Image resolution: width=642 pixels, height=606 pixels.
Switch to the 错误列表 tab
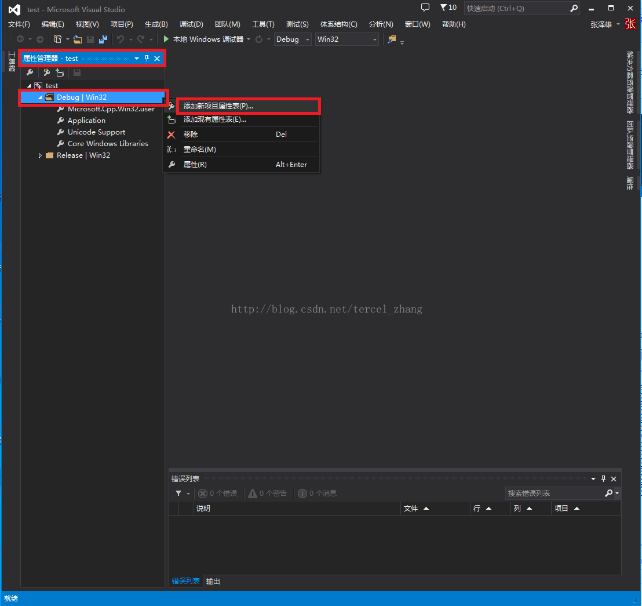pos(185,581)
